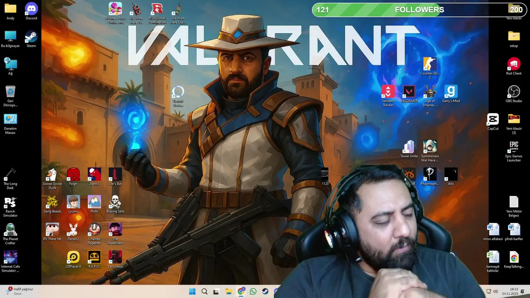
Task: Launch Tower Unite shortcut
Action: 409,149
